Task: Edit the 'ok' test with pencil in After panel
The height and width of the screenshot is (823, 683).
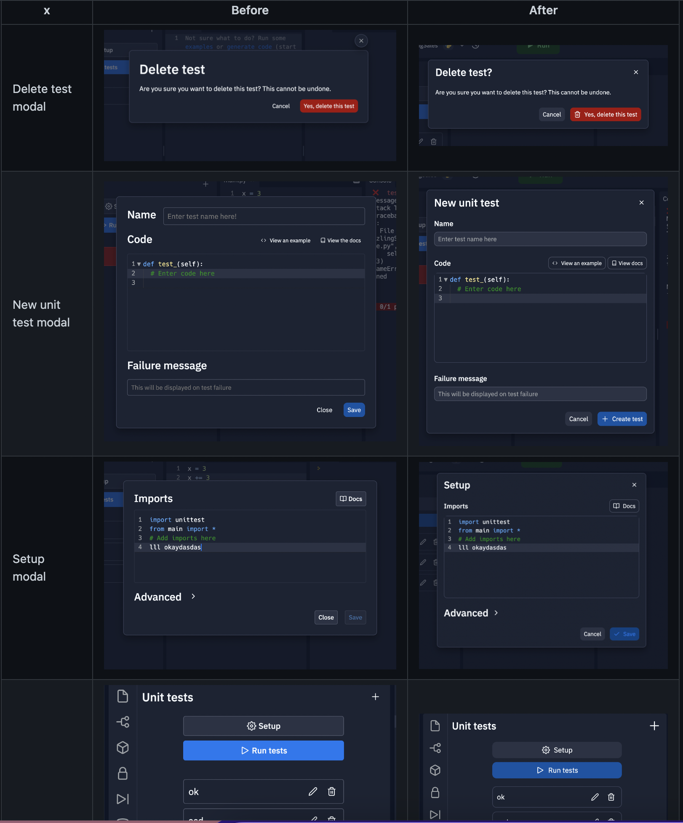Action: tap(595, 797)
